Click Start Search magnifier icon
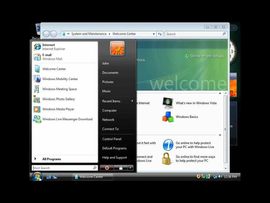 click(x=95, y=168)
